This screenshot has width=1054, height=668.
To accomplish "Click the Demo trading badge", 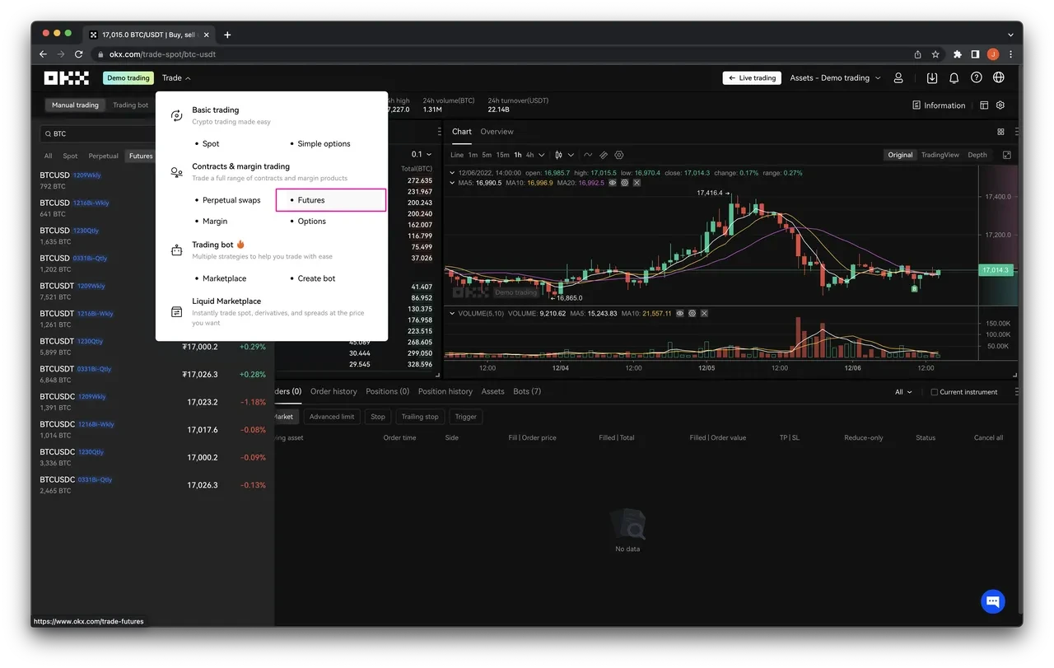I will [128, 78].
